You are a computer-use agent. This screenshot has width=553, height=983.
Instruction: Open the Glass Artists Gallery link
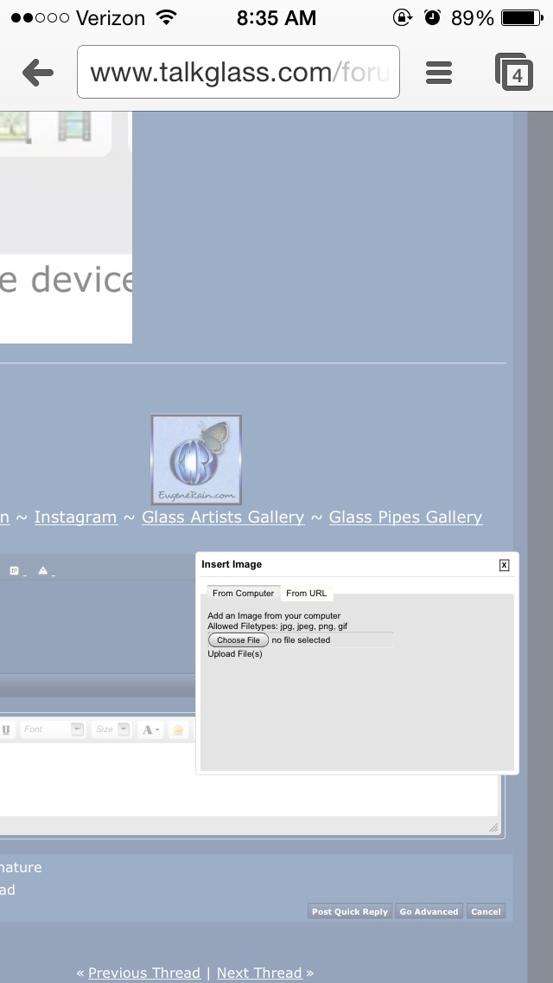coord(223,517)
